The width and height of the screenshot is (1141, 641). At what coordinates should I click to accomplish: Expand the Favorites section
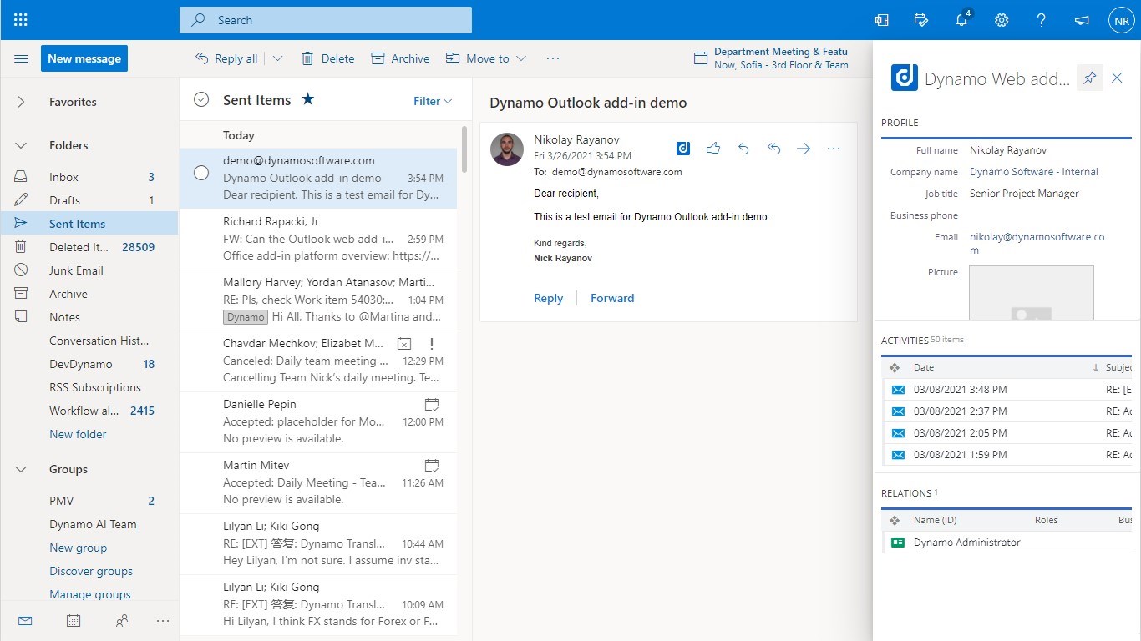[21, 102]
